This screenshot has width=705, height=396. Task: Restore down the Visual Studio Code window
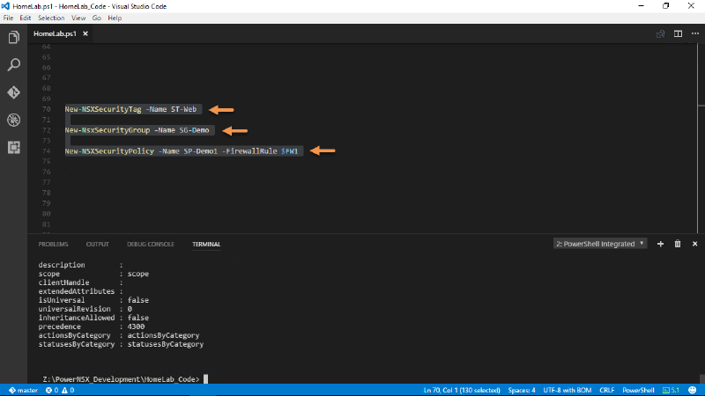tap(666, 6)
